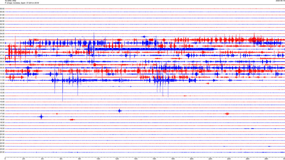Click the station location text P. Iznajar, Cordoba, Spain

15,3
